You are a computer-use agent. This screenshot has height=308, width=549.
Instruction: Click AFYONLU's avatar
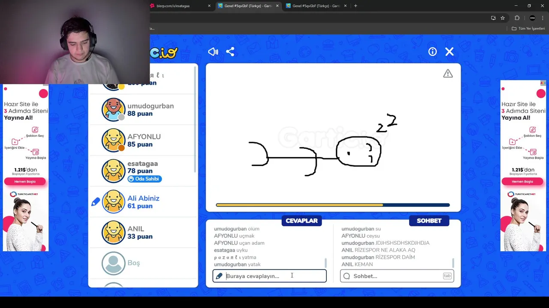(114, 140)
